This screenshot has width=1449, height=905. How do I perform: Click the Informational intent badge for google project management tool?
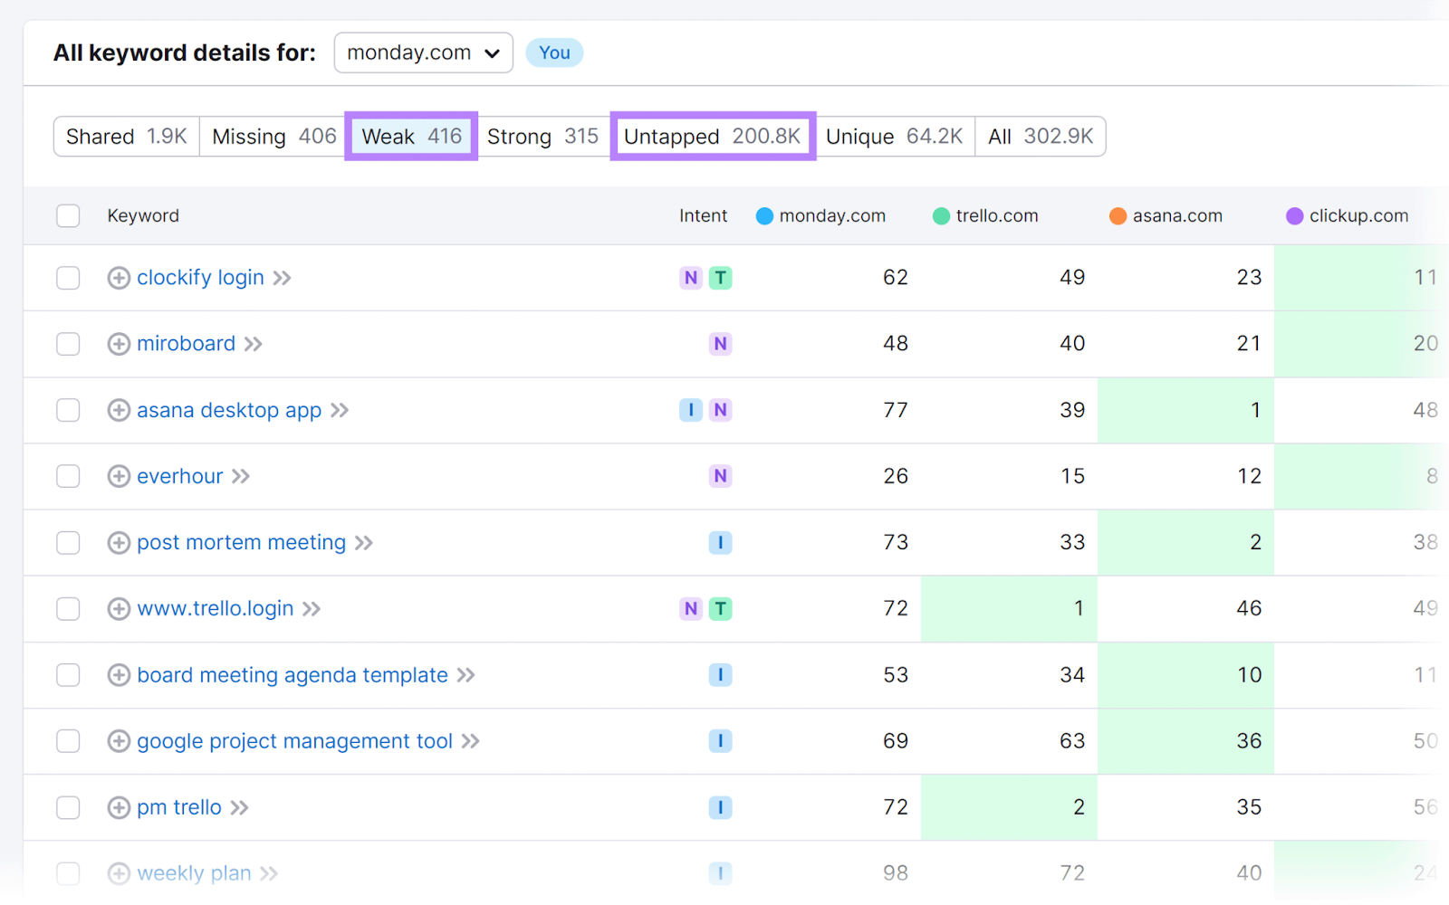click(720, 741)
